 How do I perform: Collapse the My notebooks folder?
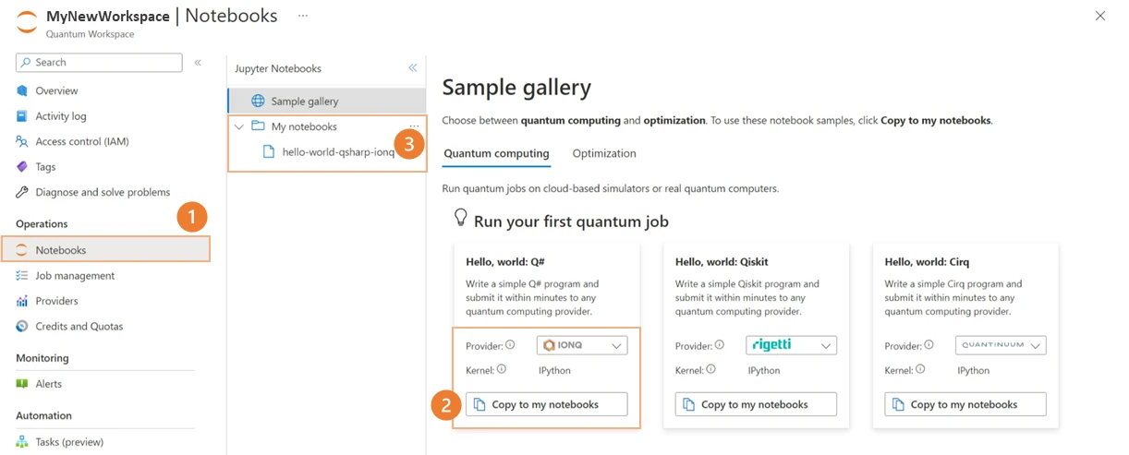point(239,126)
